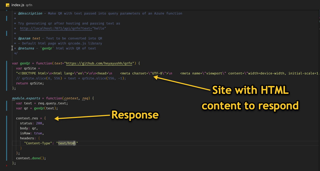Image resolution: width=320 pixels, height=171 pixels.
Task: Click the 'var qr = genQr(text);' line
Action: click(37, 108)
